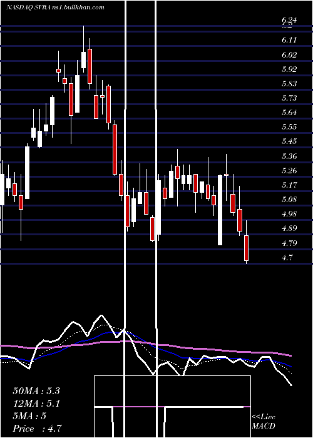
Task: Click the 5MA : 5 reading
Action: click(29, 416)
